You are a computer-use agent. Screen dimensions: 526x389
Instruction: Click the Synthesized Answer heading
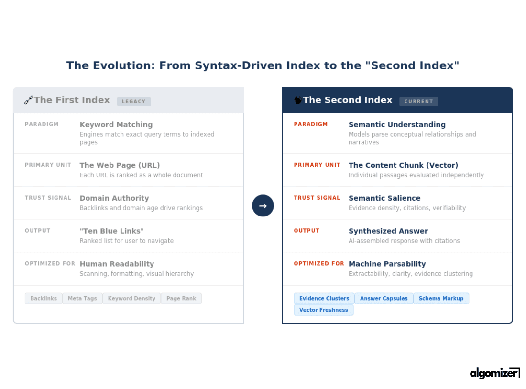pos(388,231)
